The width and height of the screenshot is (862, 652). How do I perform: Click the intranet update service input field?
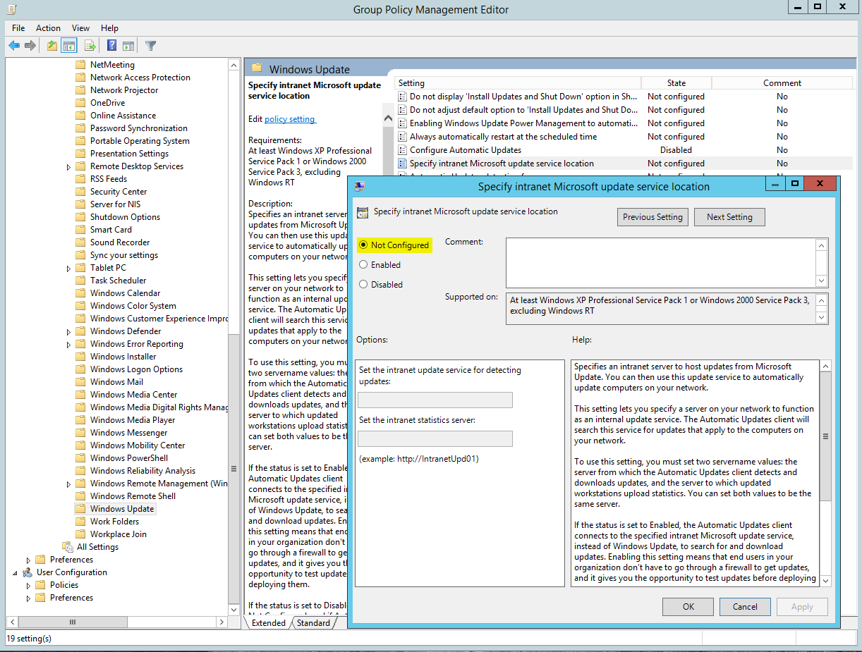coord(435,400)
